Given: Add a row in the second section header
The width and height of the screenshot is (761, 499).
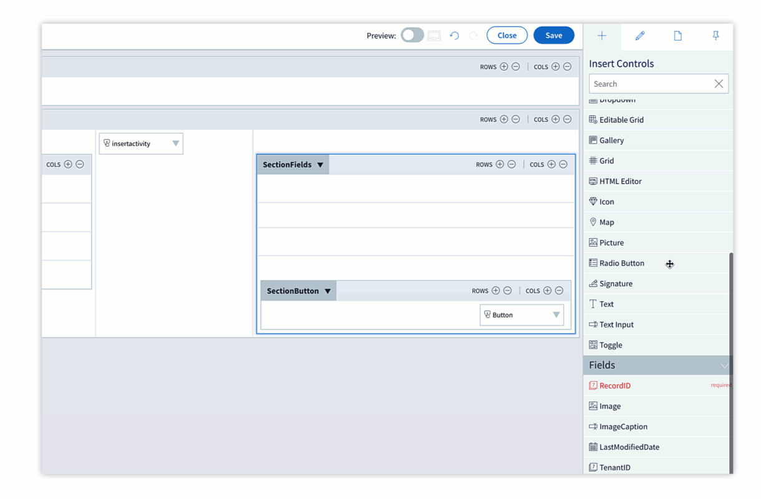Looking at the screenshot, I should (504, 119).
